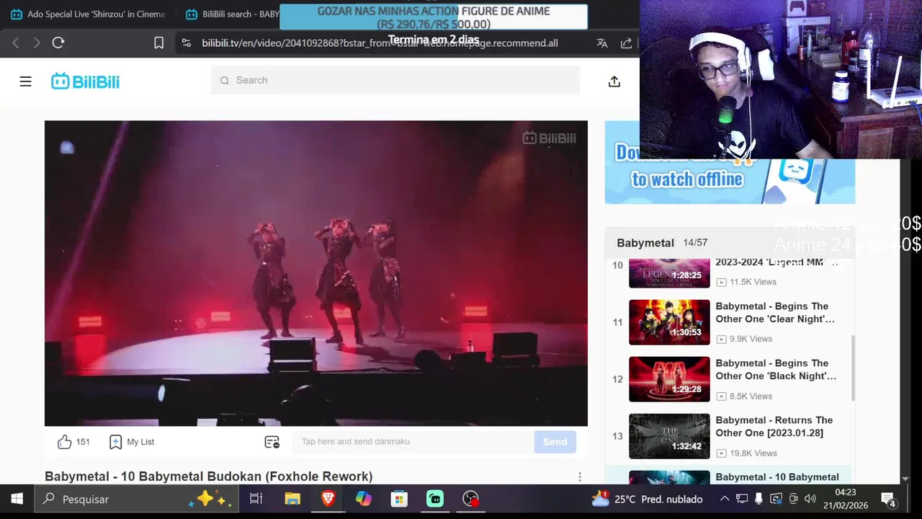Switch to Ado Special Live 'Shinzou' tab
Screen dimensions: 922x519
click(x=88, y=14)
